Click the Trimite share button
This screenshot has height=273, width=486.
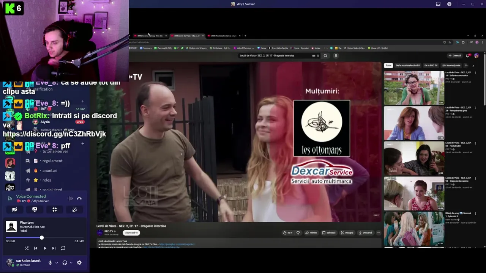click(x=311, y=233)
